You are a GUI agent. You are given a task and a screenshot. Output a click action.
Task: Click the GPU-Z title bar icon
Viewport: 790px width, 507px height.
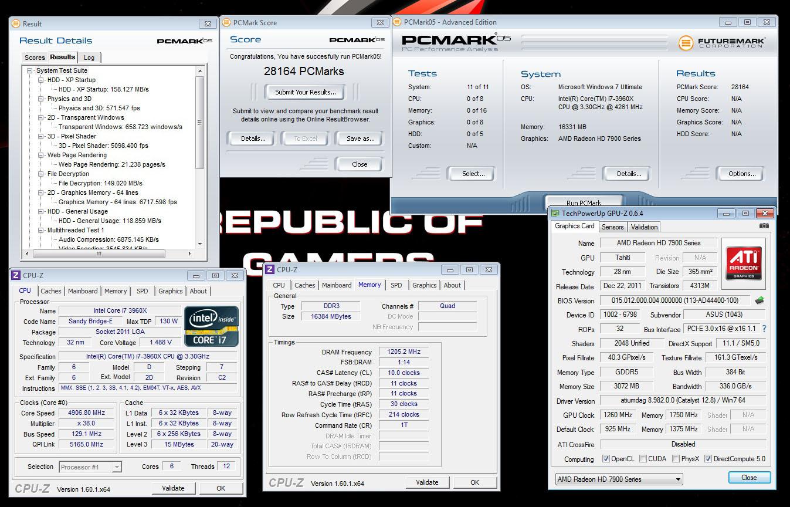[x=555, y=213]
